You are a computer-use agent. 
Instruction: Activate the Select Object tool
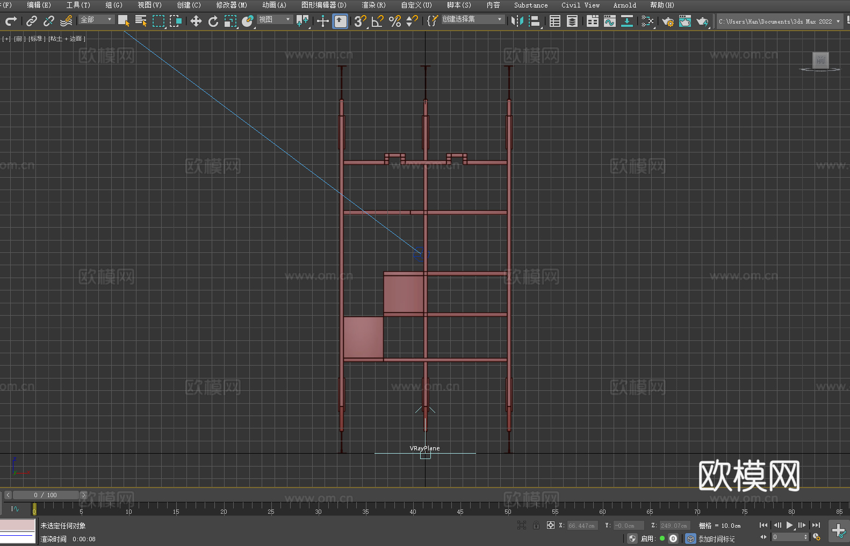(x=124, y=21)
